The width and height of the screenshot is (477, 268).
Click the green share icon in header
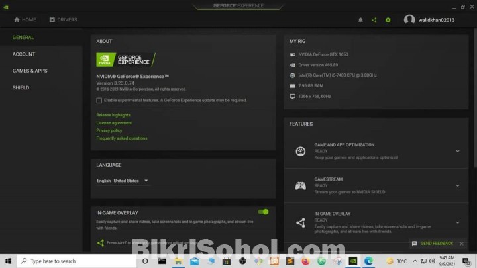374,20
